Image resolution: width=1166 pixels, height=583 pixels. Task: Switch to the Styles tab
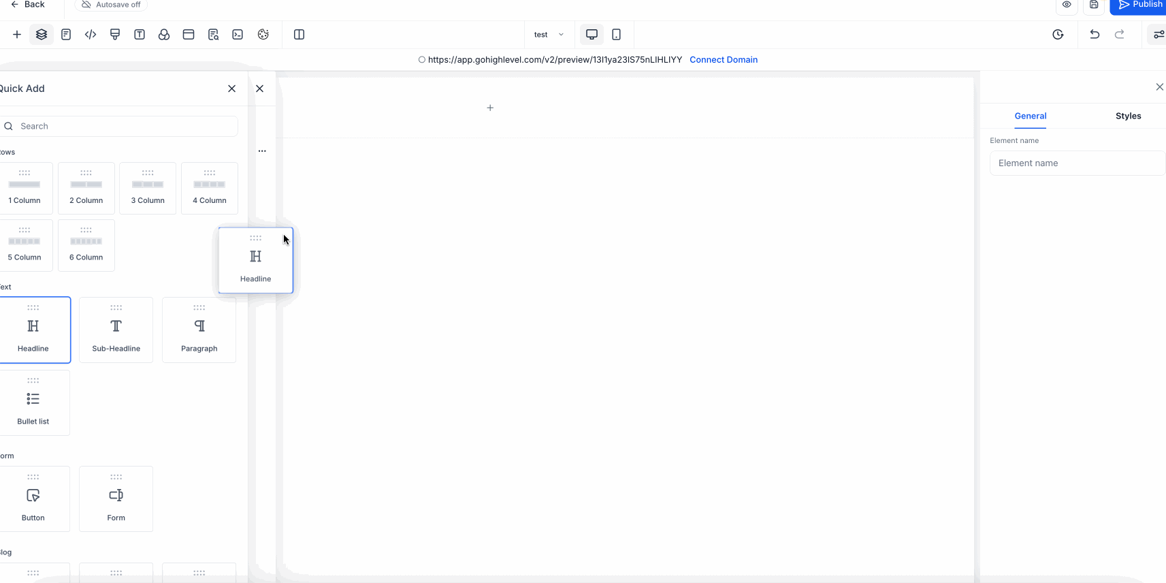pyautogui.click(x=1128, y=116)
